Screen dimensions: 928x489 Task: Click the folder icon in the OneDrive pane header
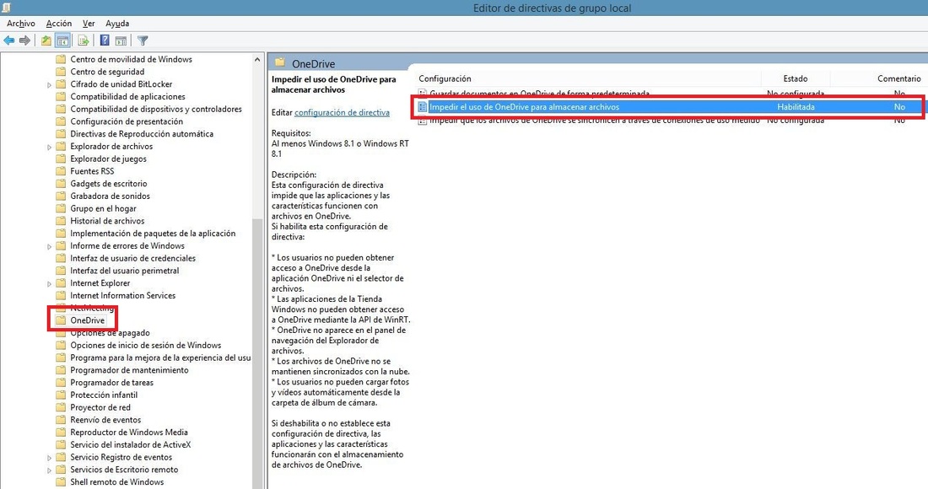click(x=280, y=62)
